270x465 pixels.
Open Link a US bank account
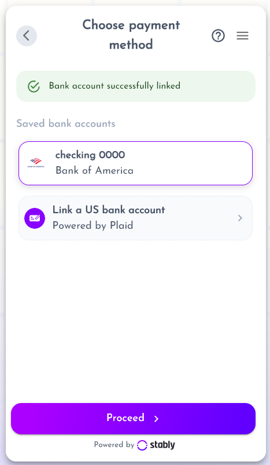[x=136, y=218]
